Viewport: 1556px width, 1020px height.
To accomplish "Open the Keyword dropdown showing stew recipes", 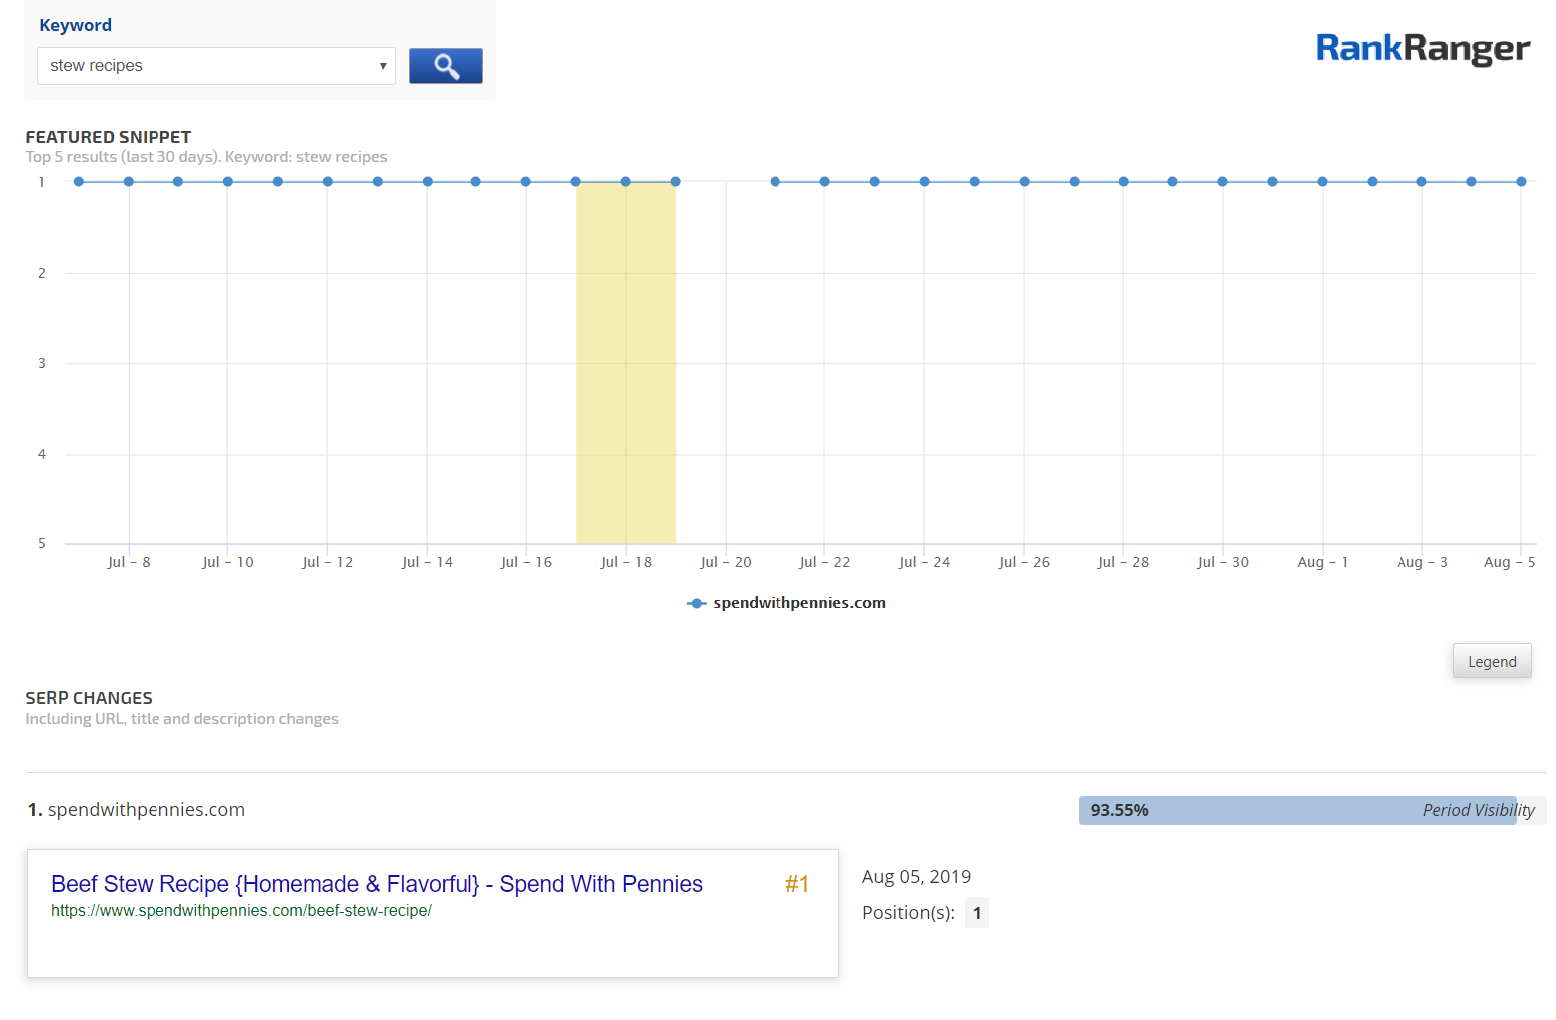I will [x=215, y=66].
